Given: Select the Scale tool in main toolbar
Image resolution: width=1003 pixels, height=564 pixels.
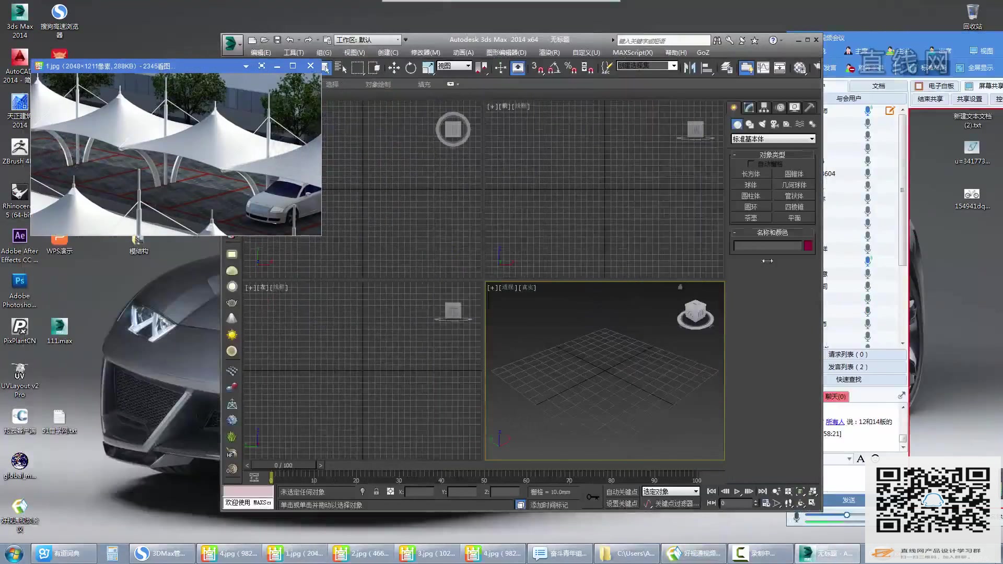Looking at the screenshot, I should (x=428, y=68).
